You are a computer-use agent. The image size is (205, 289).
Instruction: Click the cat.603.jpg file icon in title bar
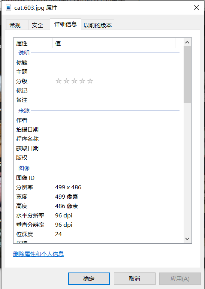pyautogui.click(x=9, y=8)
